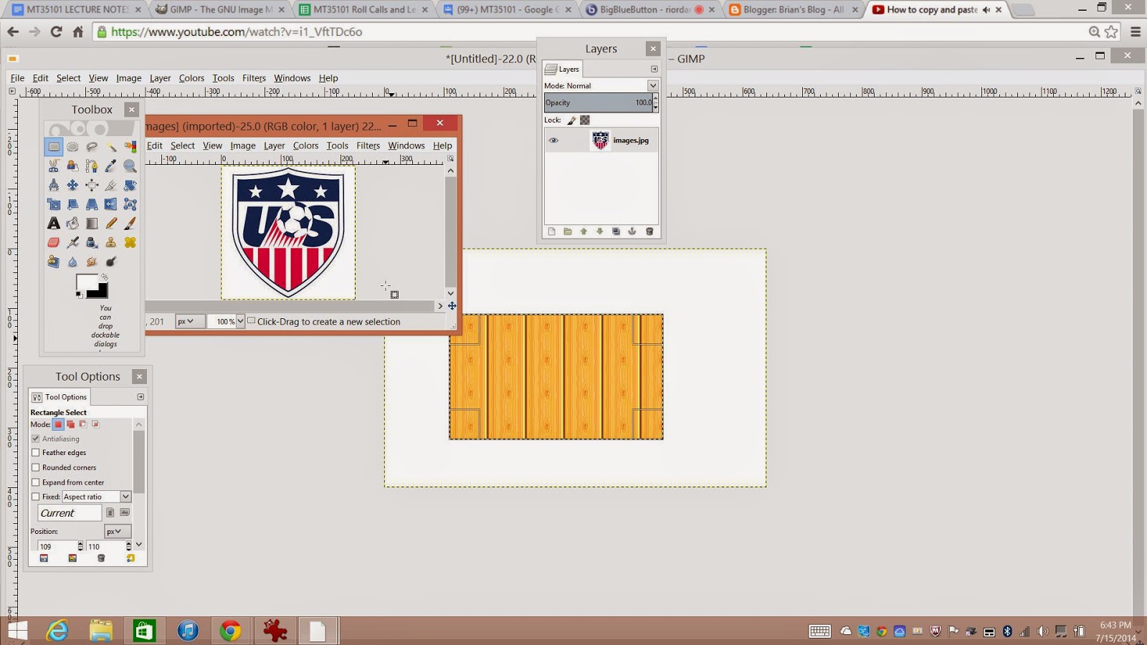The image size is (1147, 645).
Task: Choose the Eraser tool
Action: (54, 242)
